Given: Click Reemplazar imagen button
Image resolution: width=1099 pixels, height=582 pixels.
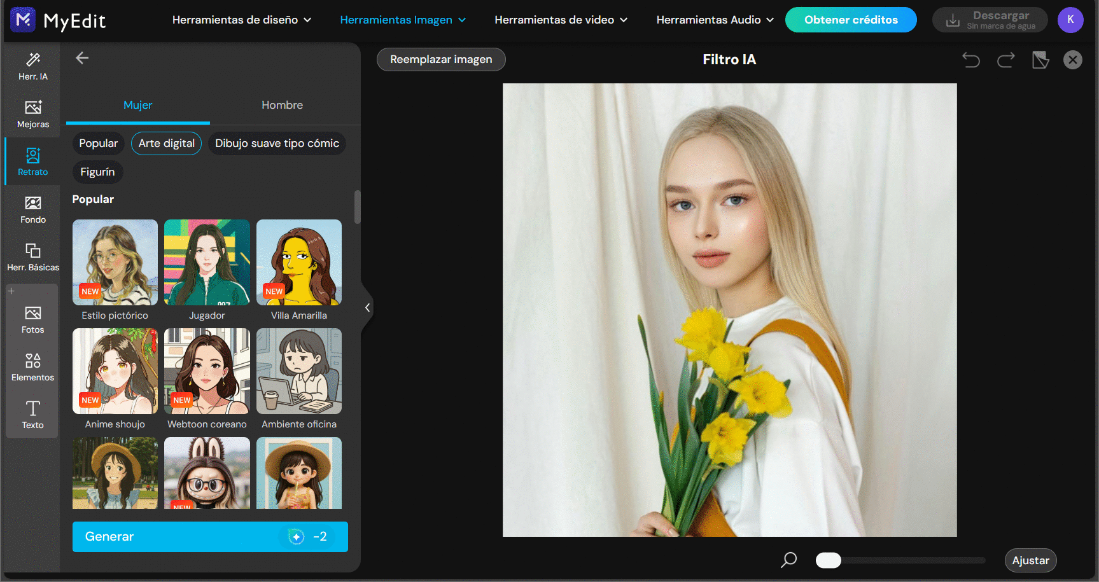Looking at the screenshot, I should point(441,60).
